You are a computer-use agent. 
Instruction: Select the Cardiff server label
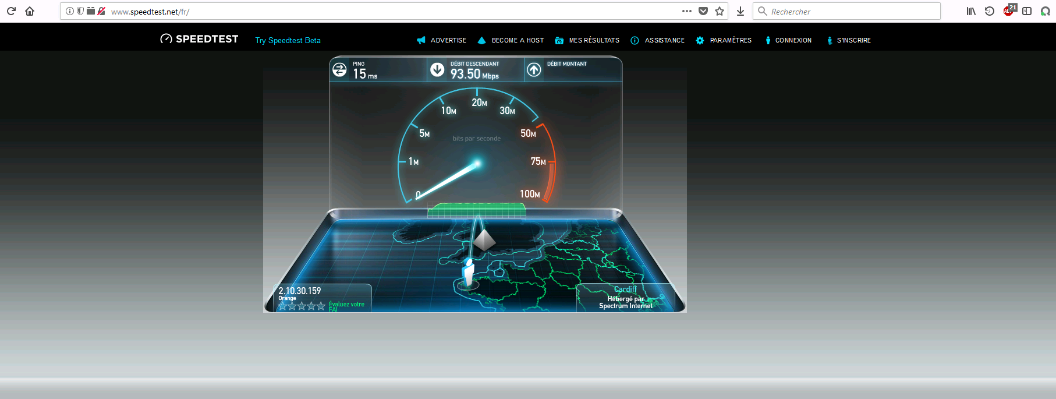point(625,289)
